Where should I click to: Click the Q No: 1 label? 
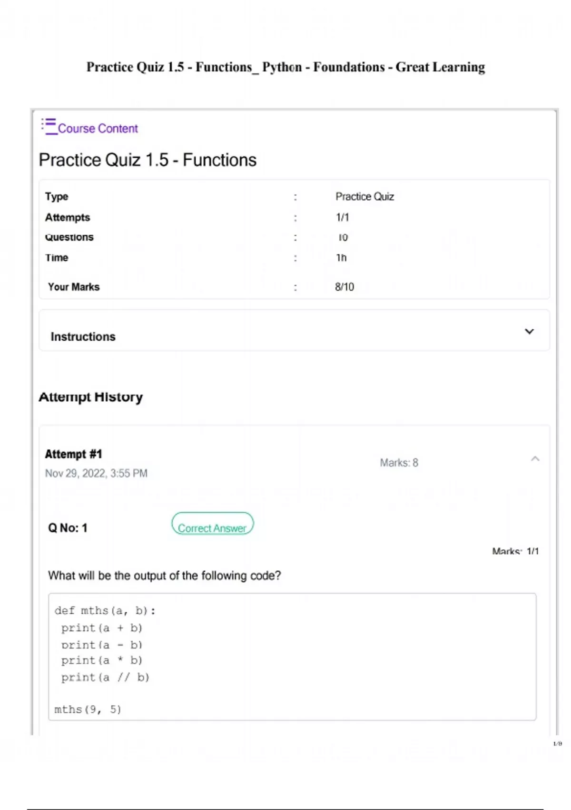point(68,528)
